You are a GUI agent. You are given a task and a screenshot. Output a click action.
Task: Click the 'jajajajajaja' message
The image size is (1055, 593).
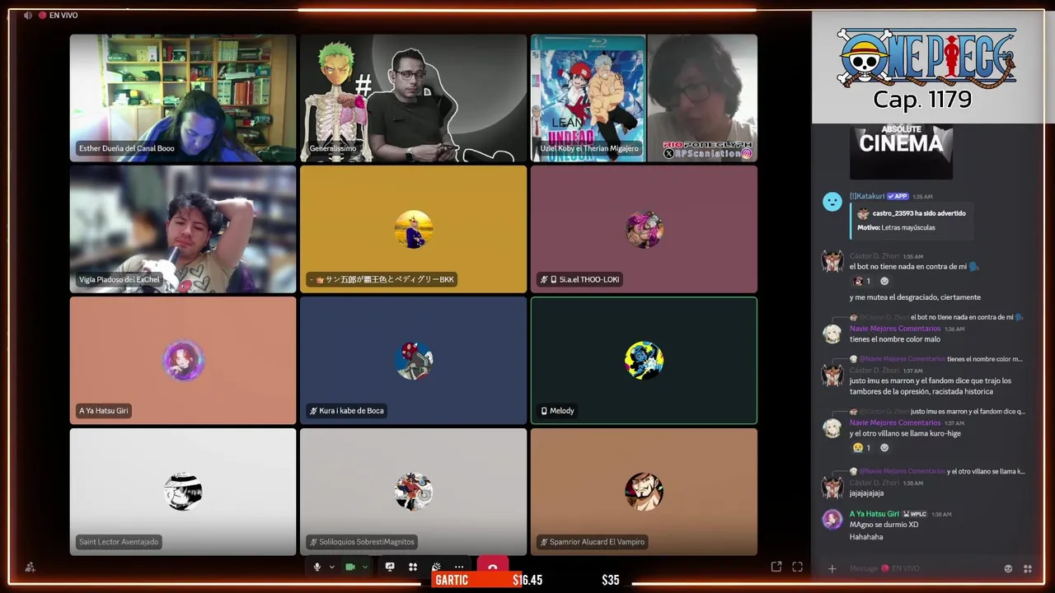pyautogui.click(x=866, y=493)
